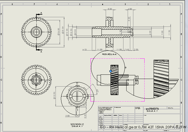
Task: Click the magenta dashed boundary of selected view
Action: (118, 59)
